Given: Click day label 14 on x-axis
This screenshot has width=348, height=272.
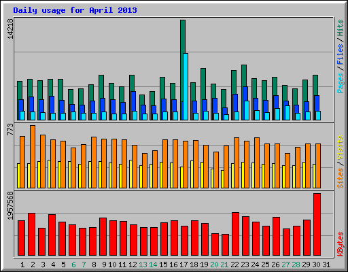Looking at the screenshot, I should (153, 265).
